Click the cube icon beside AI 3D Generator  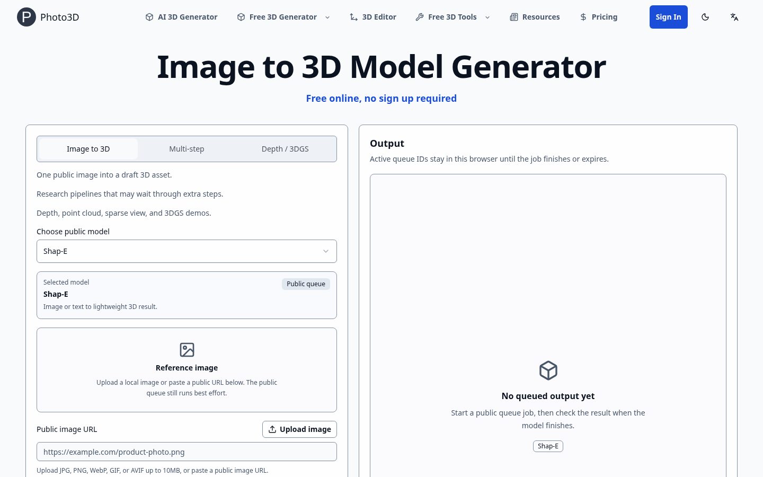click(149, 17)
